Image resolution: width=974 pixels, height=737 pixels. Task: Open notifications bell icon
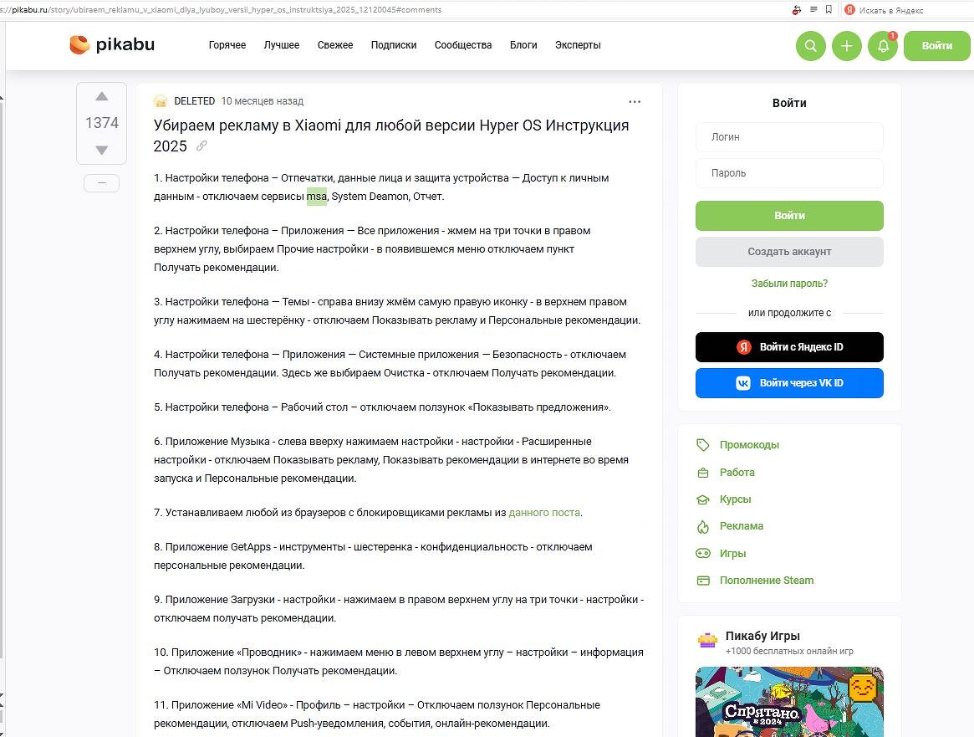tap(883, 46)
